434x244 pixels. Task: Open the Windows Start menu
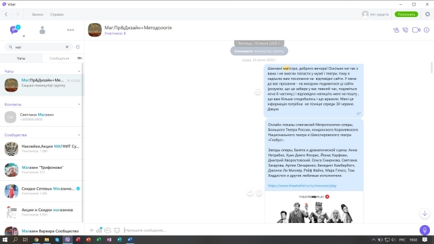[5, 239]
